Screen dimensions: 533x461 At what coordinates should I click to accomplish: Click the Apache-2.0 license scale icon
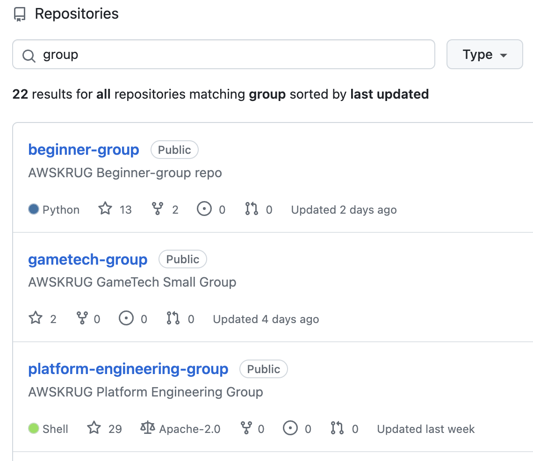(x=147, y=428)
